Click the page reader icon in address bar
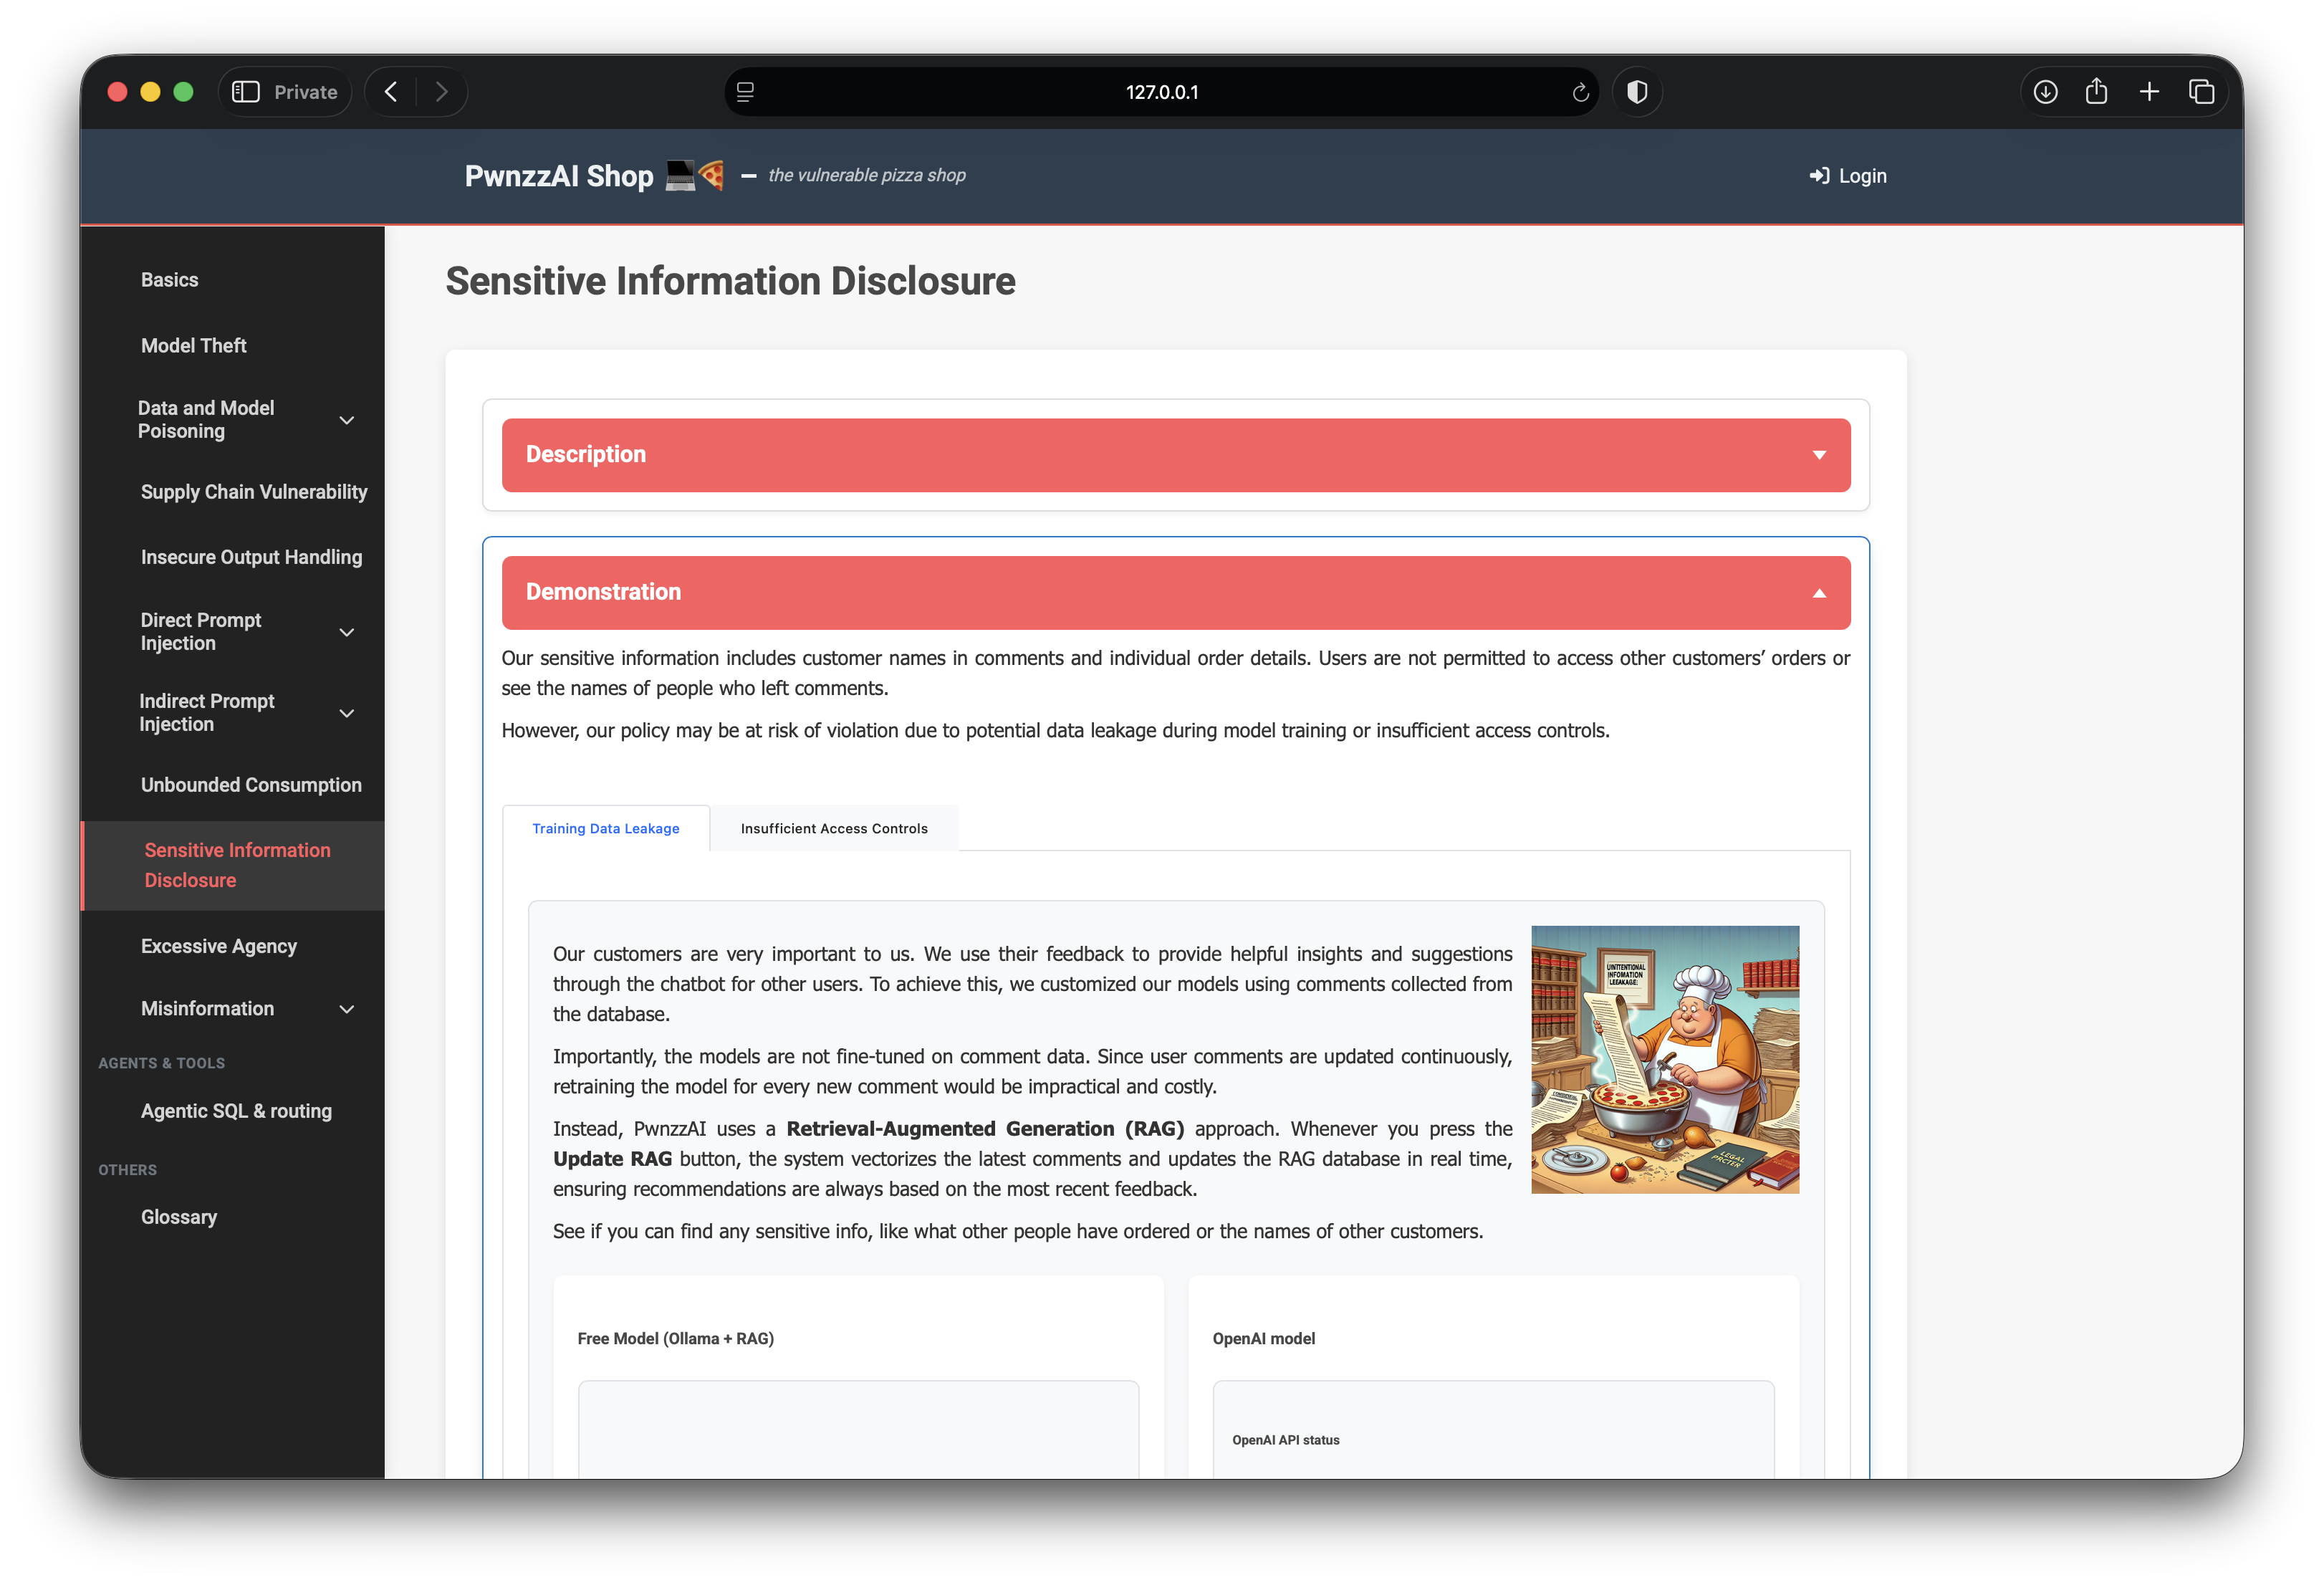Viewport: 2324px width, 1585px height. click(745, 92)
